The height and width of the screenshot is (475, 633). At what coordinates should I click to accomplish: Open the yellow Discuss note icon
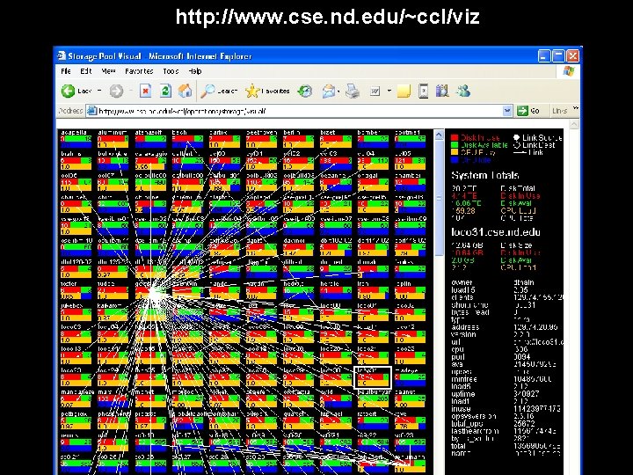coord(404,91)
